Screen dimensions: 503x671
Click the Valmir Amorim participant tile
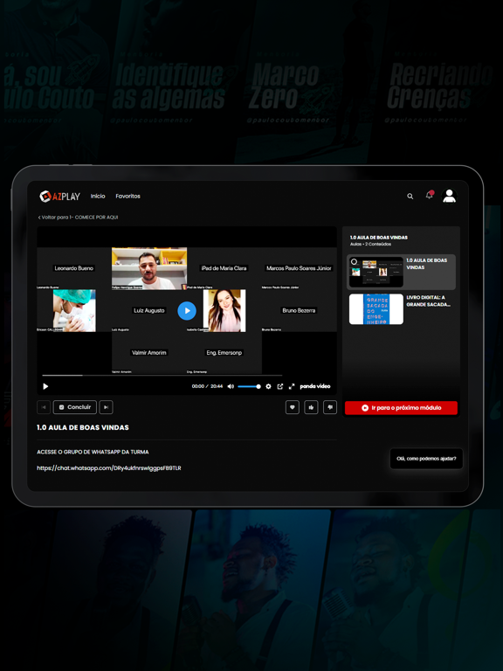pos(148,353)
